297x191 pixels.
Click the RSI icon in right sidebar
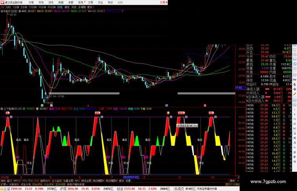tap(295, 80)
